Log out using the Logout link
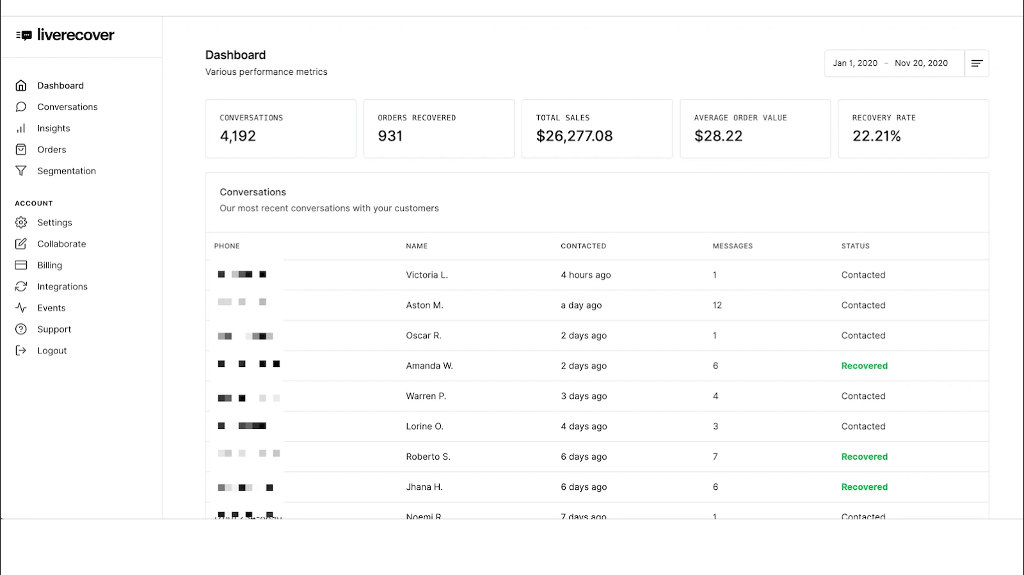The width and height of the screenshot is (1024, 575). (52, 351)
